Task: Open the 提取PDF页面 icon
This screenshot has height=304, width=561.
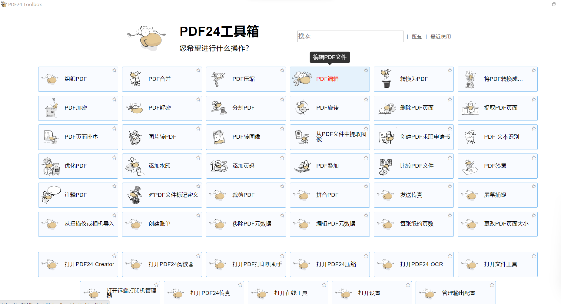Action: [470, 108]
